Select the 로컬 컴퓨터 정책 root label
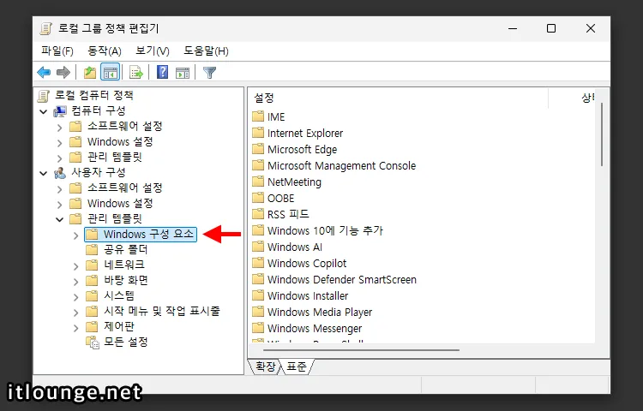Screen dimensions: 643x411 [x=94, y=95]
